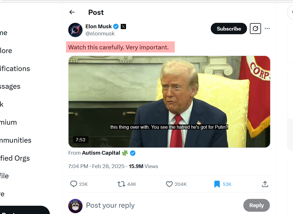Open the share post arrow icon
This screenshot has height=214, width=293.
click(265, 184)
